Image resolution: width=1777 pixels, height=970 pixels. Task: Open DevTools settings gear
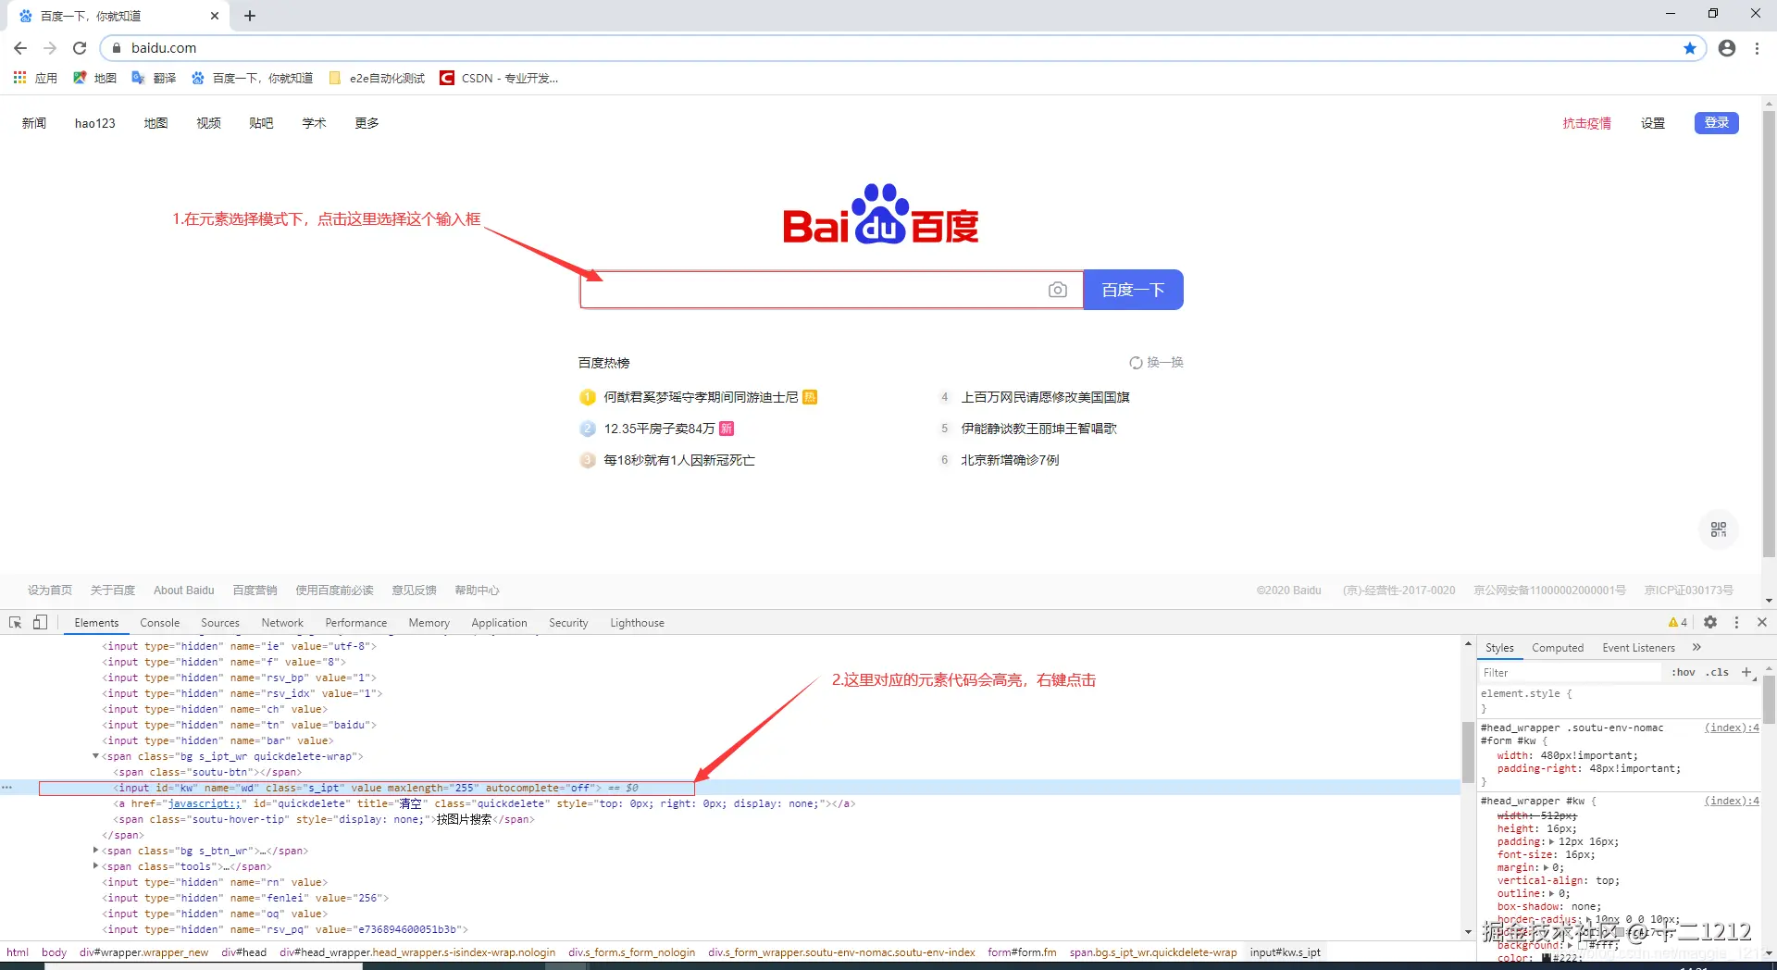1710,622
